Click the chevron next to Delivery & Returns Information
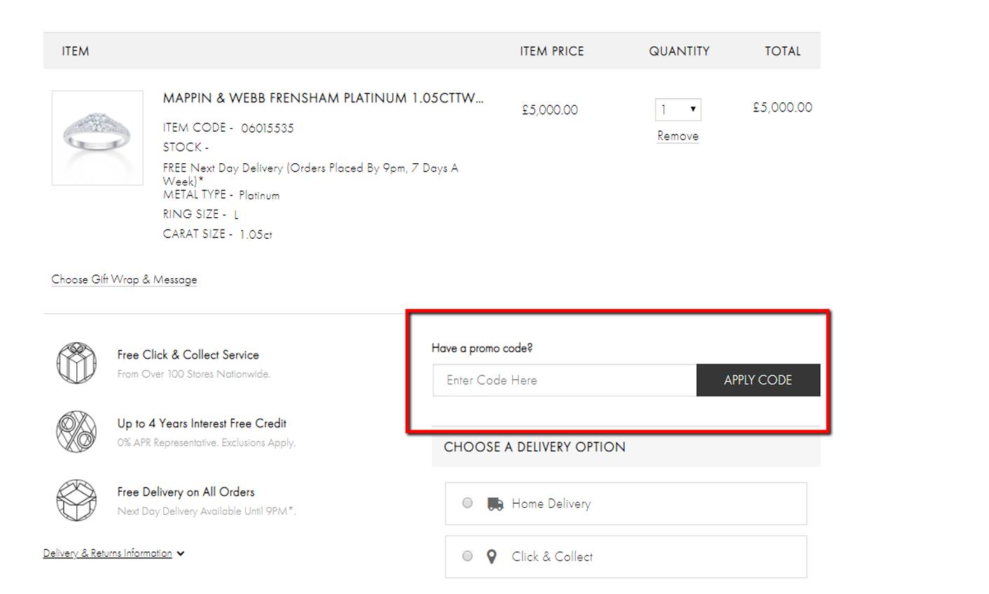Viewport: 989px width, 594px height. tap(180, 553)
